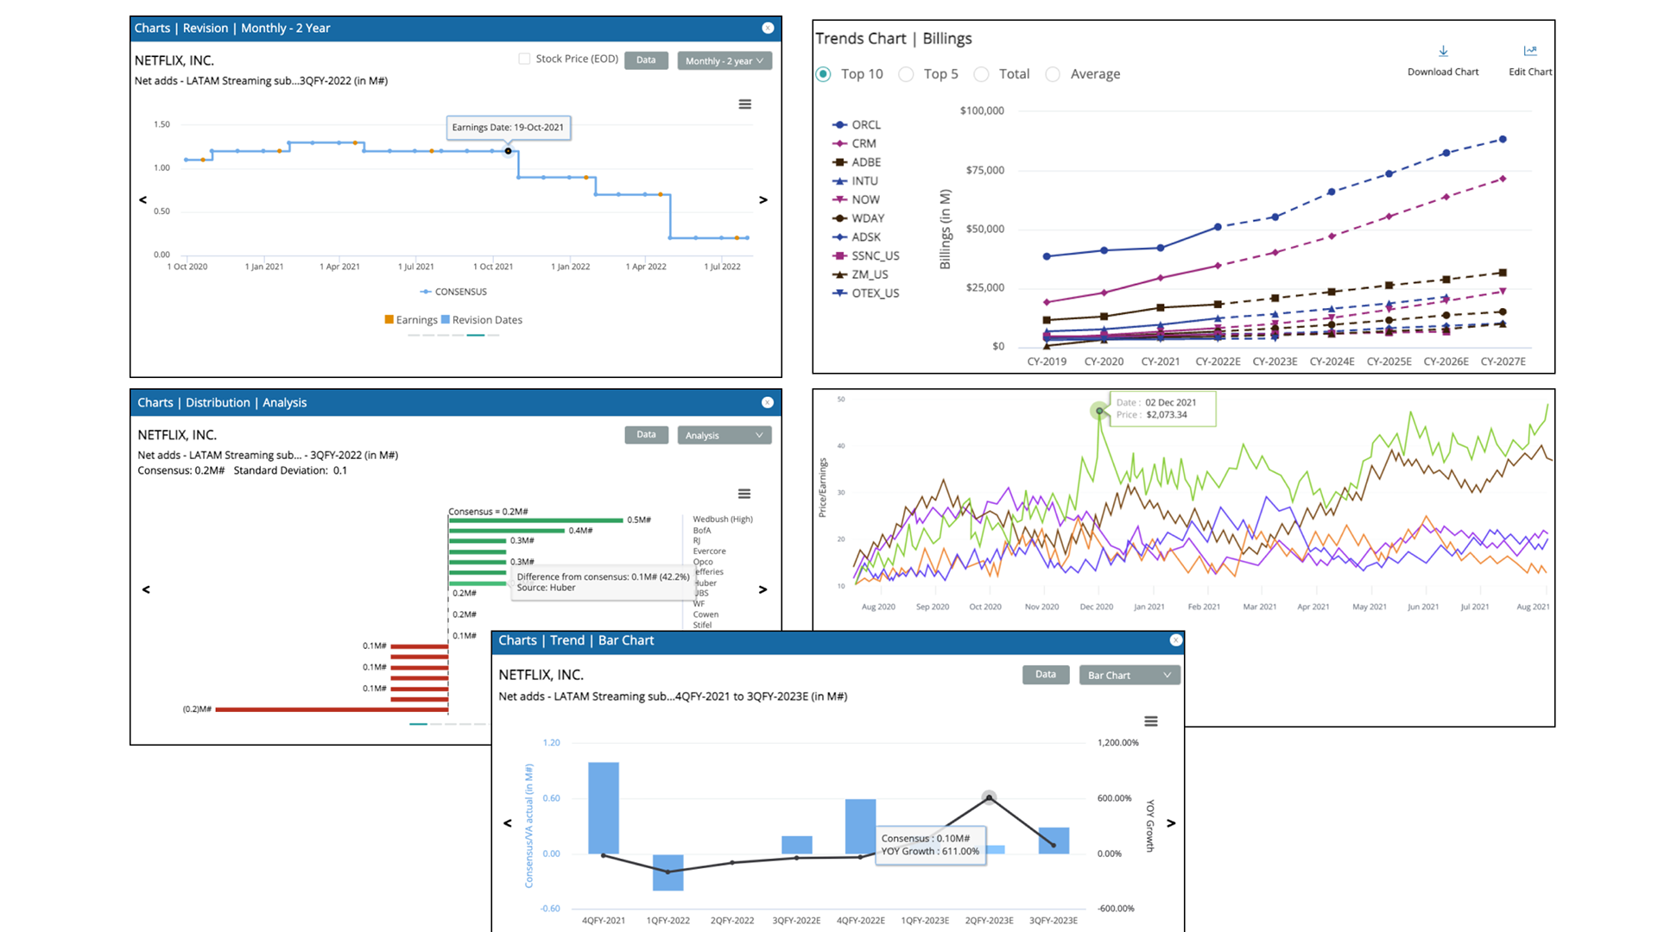Toggle CRM legend series
The height and width of the screenshot is (932, 1658).
click(854, 144)
